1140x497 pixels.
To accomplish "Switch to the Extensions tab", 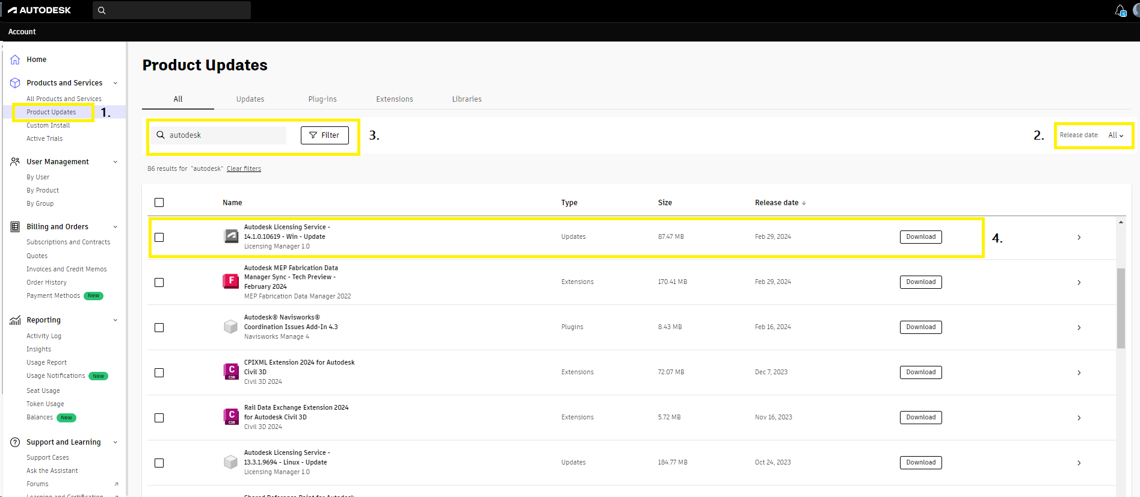I will click(x=394, y=99).
